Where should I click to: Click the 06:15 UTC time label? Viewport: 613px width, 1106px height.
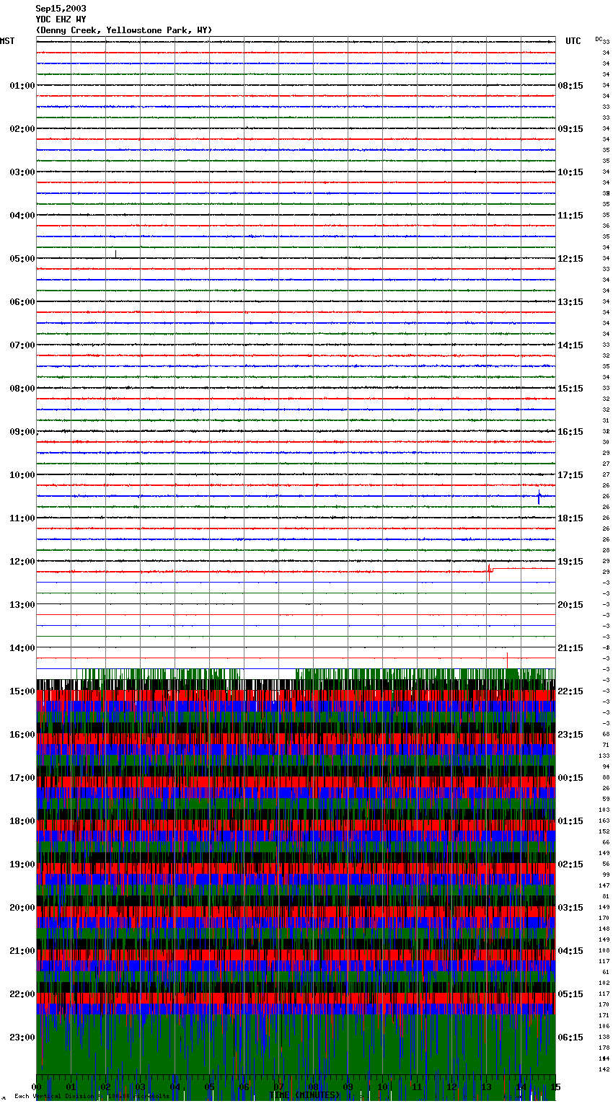[x=570, y=1038]
